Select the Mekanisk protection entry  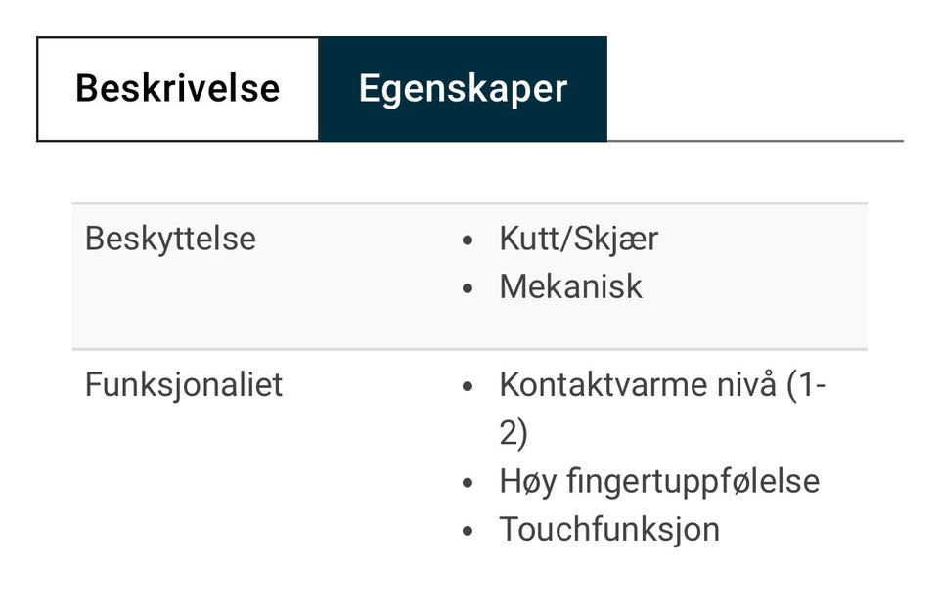tap(570, 286)
